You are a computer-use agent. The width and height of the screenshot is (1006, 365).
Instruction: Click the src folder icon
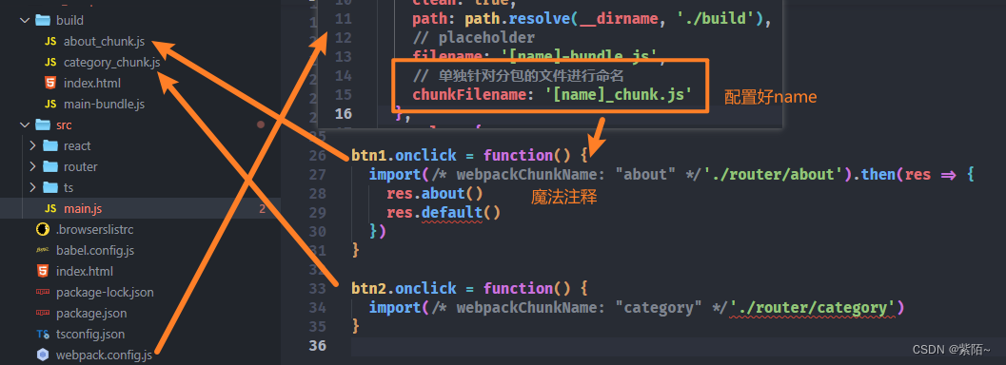click(x=43, y=125)
